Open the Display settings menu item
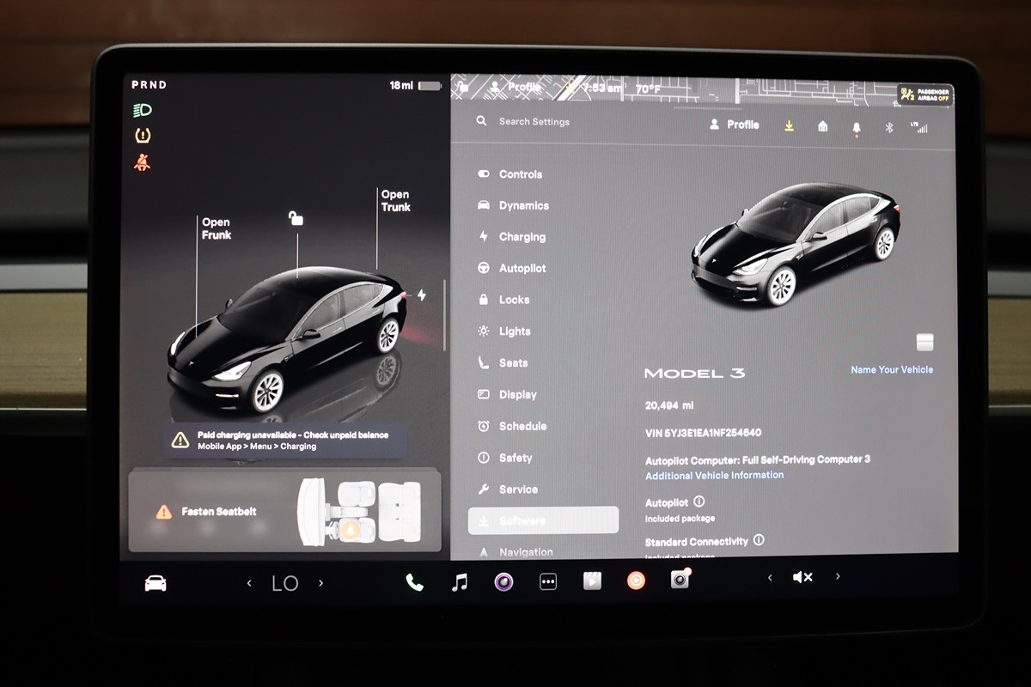 517,395
